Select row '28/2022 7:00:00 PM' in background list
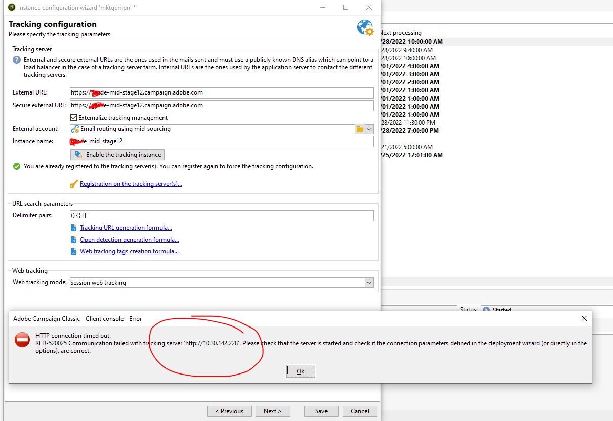This screenshot has width=613, height=421. pos(497,131)
